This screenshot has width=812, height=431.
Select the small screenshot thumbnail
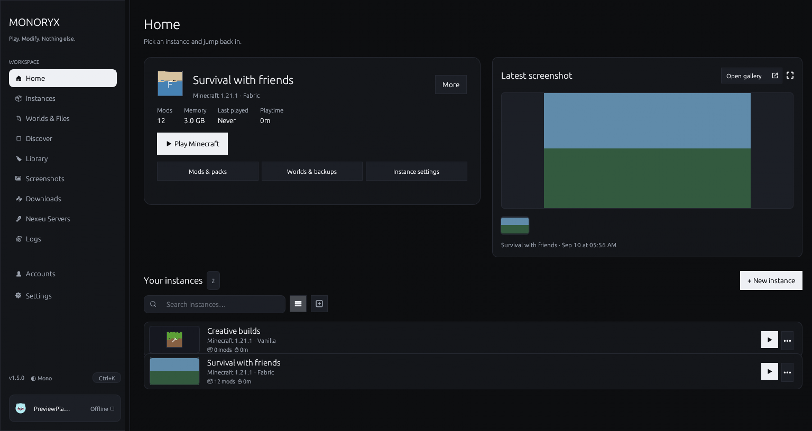515,226
